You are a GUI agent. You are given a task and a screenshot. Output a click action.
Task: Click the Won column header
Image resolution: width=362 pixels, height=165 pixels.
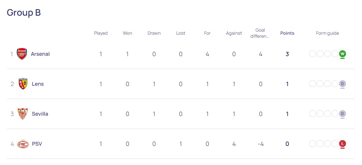click(128, 33)
